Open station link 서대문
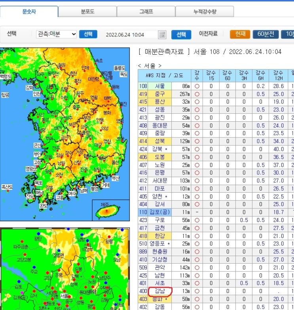 [x=159, y=181]
